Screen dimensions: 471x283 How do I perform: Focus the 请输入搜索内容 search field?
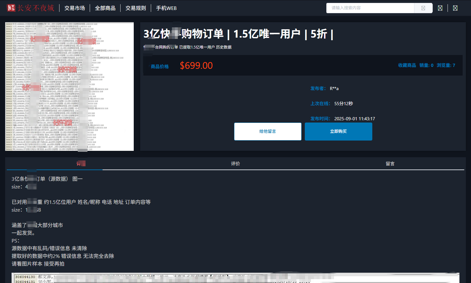tap(370, 8)
